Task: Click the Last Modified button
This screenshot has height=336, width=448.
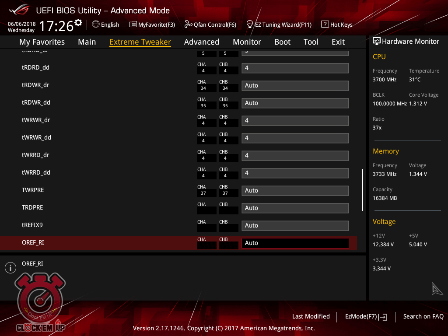Action: tap(311, 316)
